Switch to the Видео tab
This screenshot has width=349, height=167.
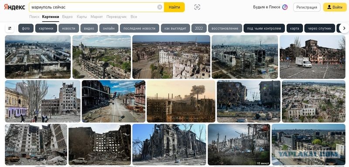tap(68, 17)
